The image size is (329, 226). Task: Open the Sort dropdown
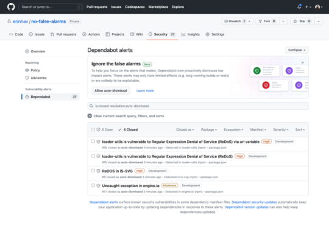click(300, 129)
